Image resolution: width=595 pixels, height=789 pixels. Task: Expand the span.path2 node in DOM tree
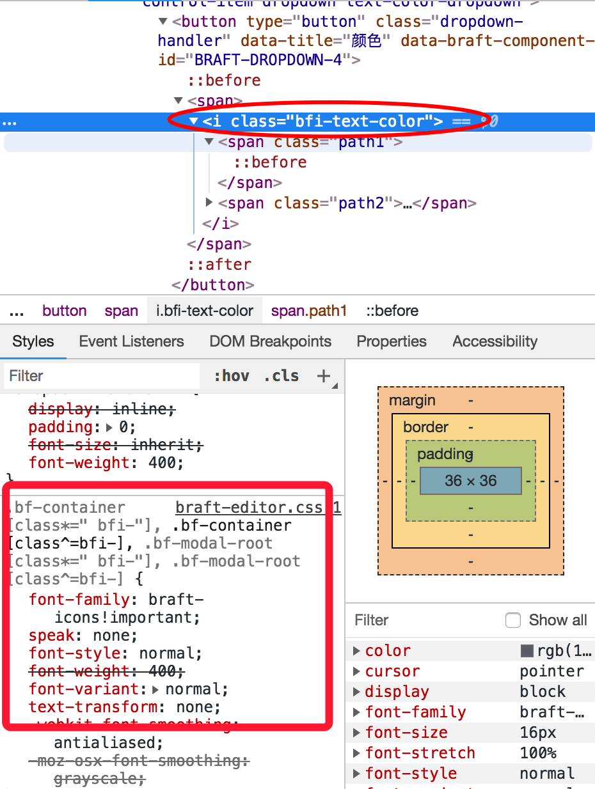click(x=209, y=203)
